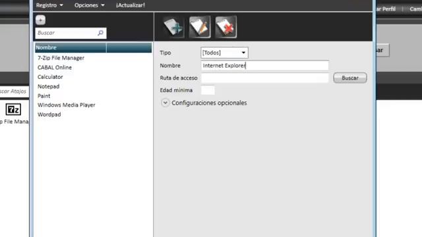422x237 pixels.
Task: Click the ¡Actualizar! menu item
Action: coord(131,5)
